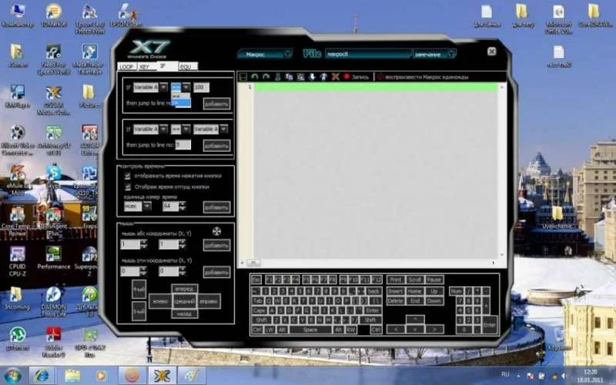Open the uTorrent desktop icon

click(17, 339)
